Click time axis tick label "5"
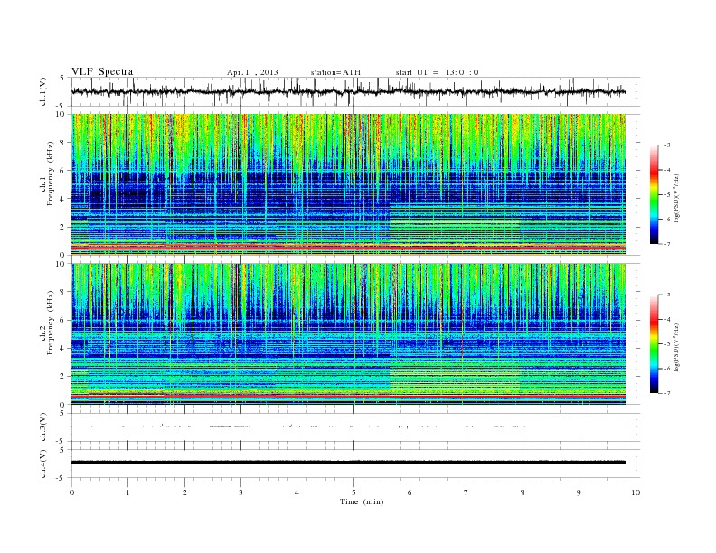 [353, 492]
